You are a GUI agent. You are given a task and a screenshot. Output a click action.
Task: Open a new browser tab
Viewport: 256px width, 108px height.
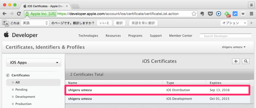(75, 6)
